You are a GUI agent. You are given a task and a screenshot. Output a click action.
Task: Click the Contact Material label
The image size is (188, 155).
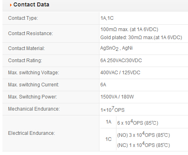26,48
